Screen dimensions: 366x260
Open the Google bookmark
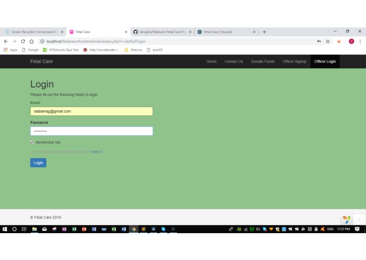pos(31,50)
